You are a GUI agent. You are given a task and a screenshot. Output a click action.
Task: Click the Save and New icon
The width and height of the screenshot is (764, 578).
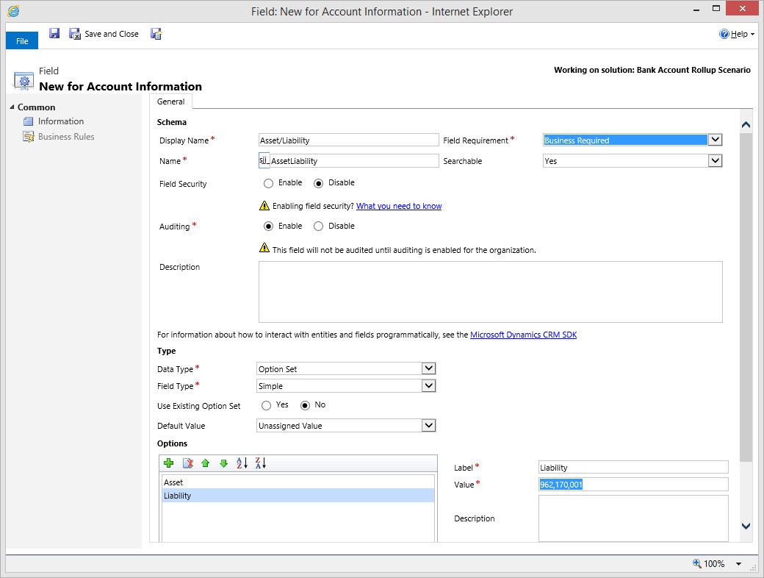tap(156, 34)
